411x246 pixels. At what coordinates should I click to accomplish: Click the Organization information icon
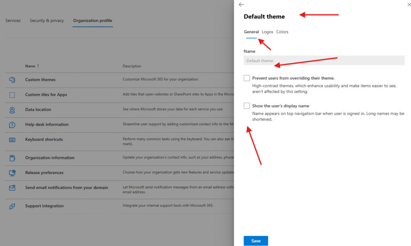12,158
